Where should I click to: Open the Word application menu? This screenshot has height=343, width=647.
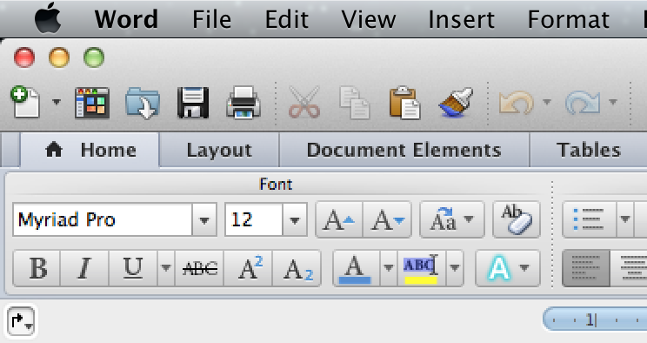click(x=126, y=19)
